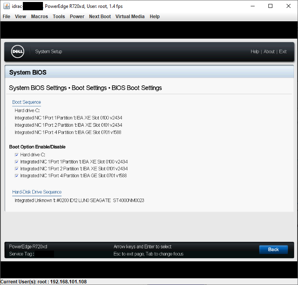Open the View menu
This screenshot has height=285, width=298.
20,17
